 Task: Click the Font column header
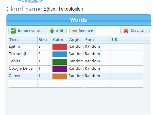coord(98,40)
